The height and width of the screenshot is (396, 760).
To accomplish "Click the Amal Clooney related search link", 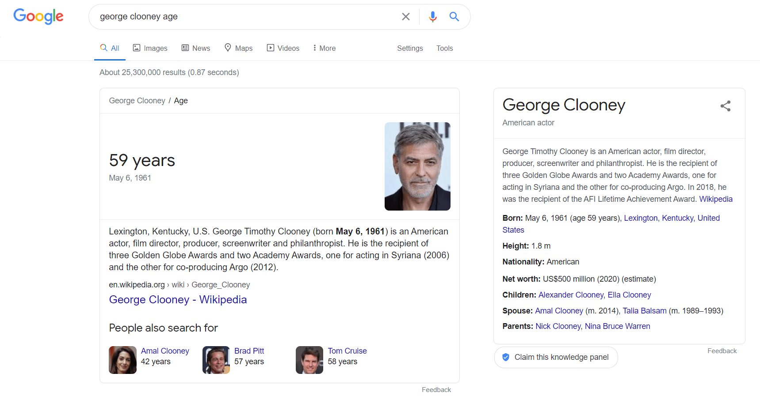I will pos(165,351).
